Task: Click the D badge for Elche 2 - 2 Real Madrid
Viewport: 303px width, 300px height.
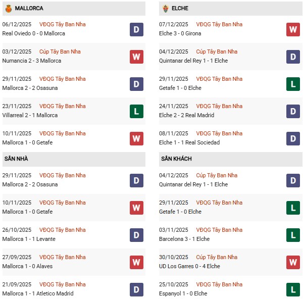Action: pyautogui.click(x=293, y=111)
